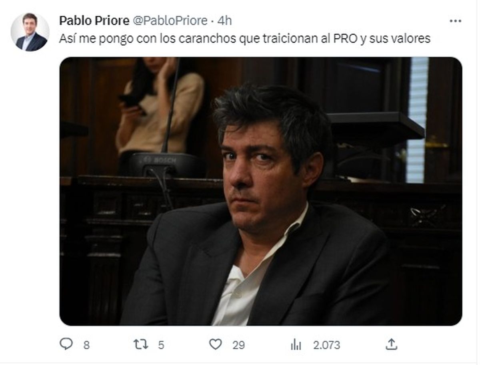Click the share upload arrow icon
The image size is (480, 365).
391,344
